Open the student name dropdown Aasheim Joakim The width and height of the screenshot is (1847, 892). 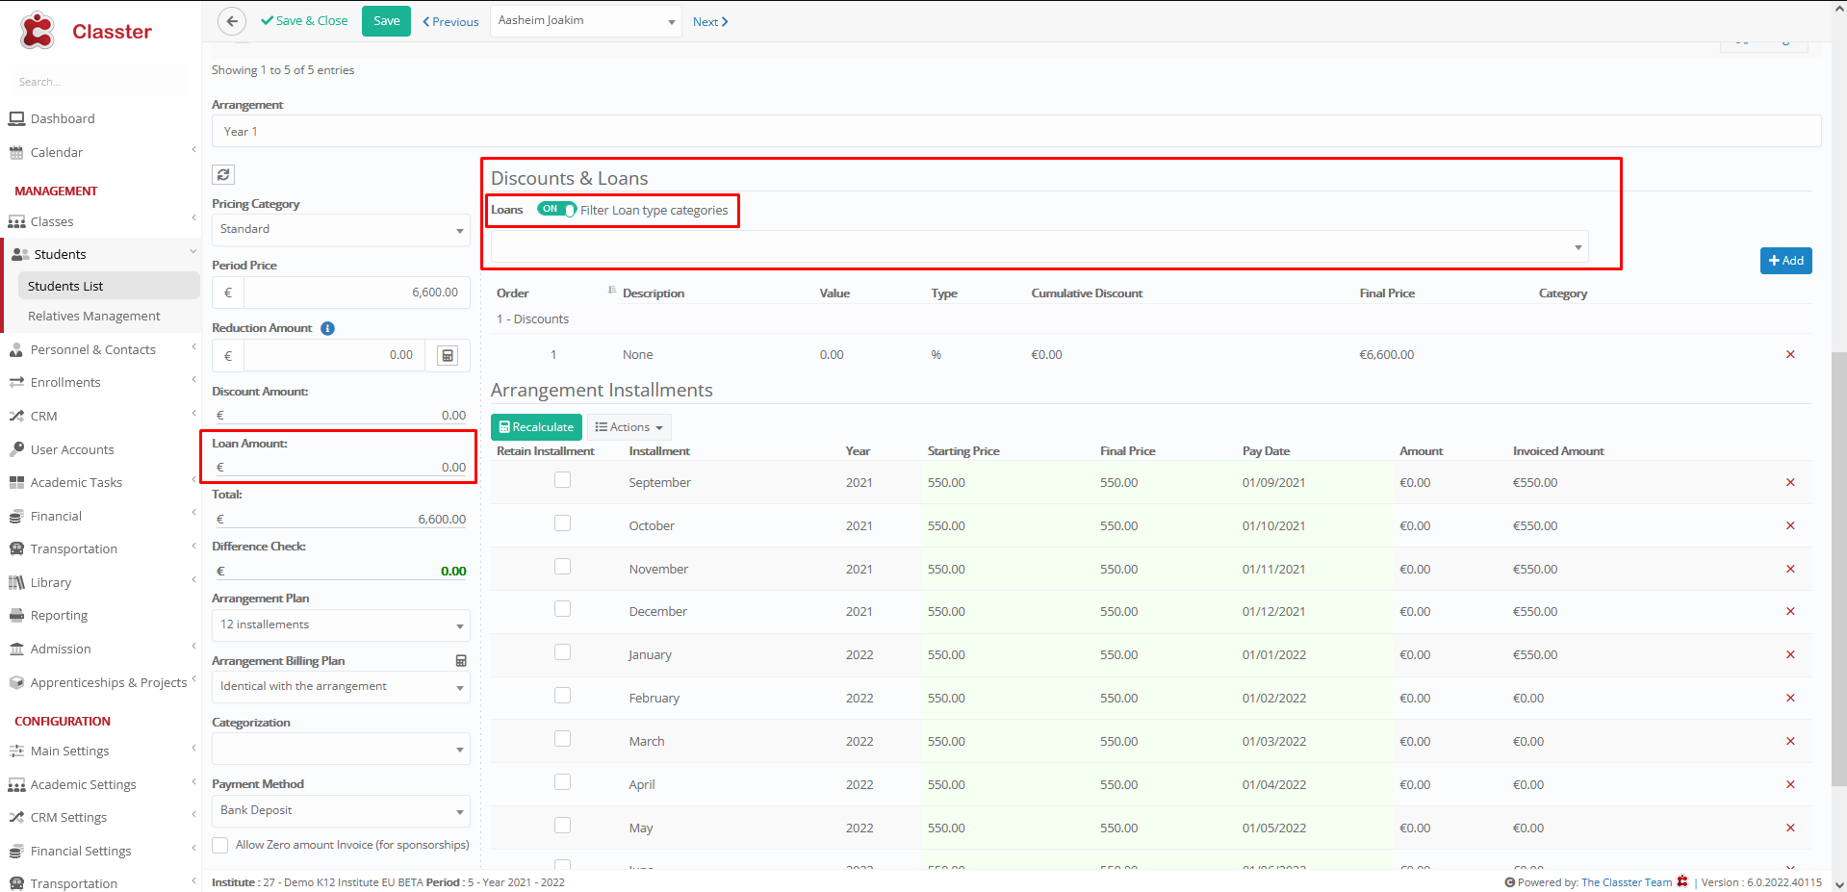click(x=586, y=21)
